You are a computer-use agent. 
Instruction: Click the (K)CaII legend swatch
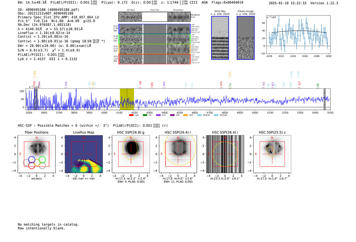click(x=199, y=115)
